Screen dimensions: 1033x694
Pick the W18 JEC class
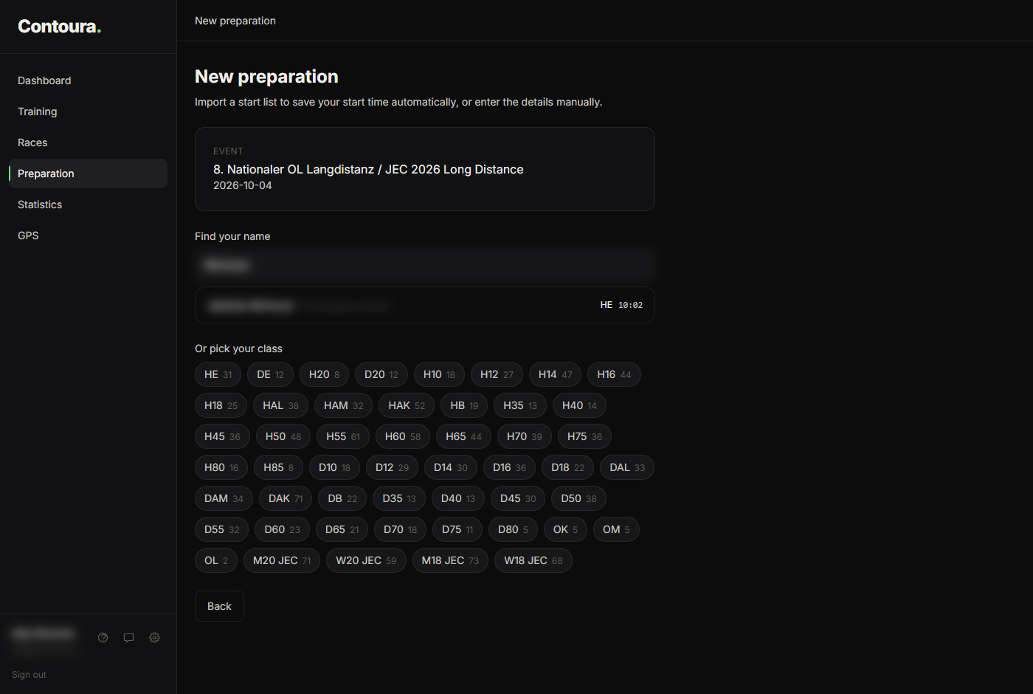(x=533, y=560)
